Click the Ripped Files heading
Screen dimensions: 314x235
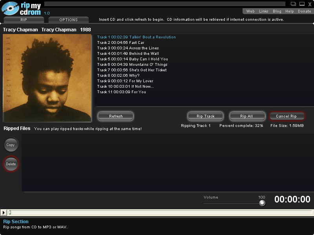[x=17, y=128]
